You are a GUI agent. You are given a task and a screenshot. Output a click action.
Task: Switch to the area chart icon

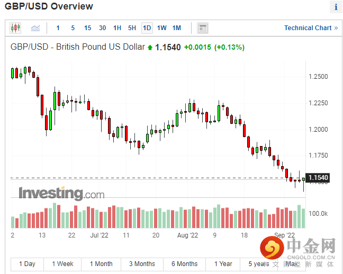coord(35,28)
